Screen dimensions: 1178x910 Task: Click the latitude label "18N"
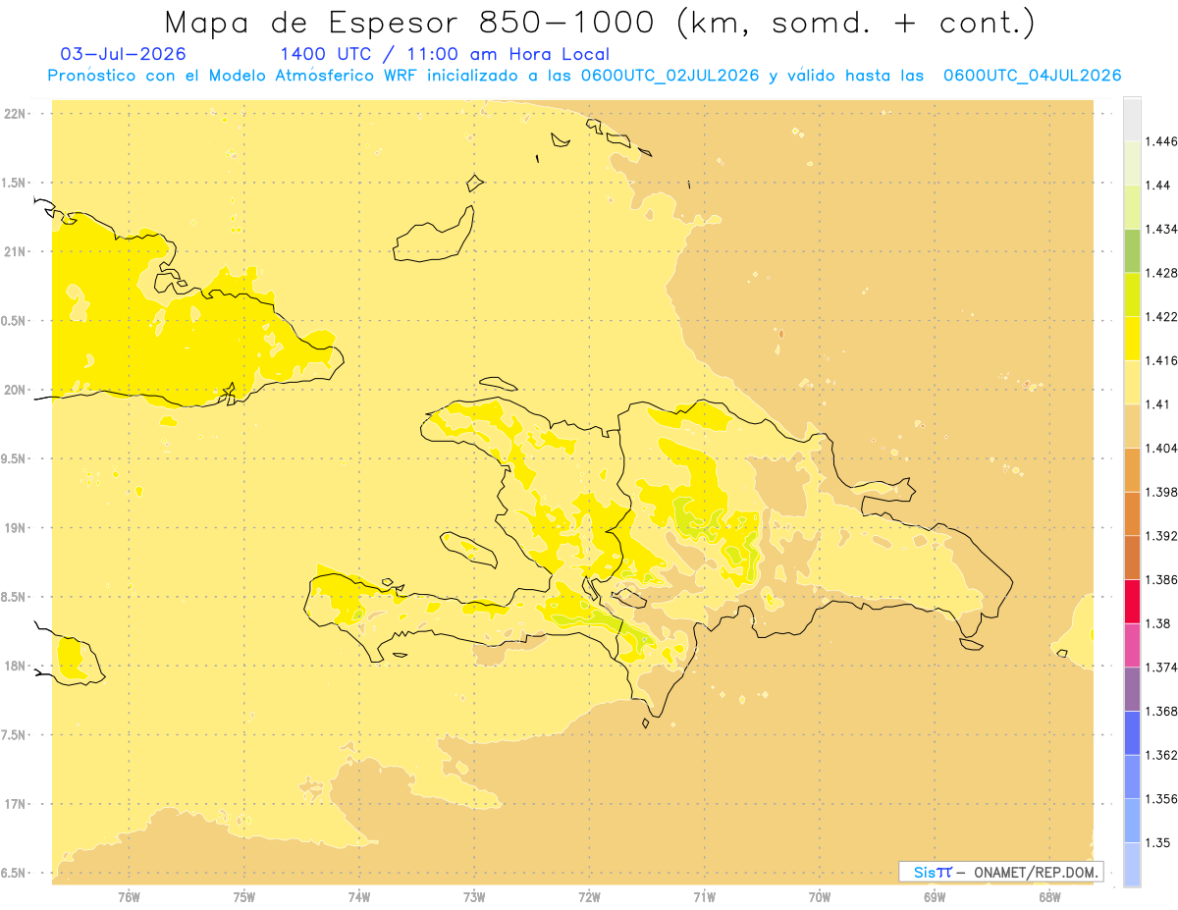(15, 666)
